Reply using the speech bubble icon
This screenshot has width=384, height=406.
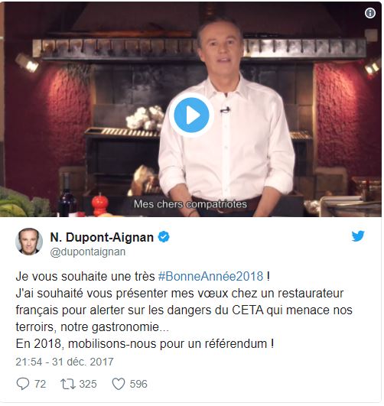(23, 384)
